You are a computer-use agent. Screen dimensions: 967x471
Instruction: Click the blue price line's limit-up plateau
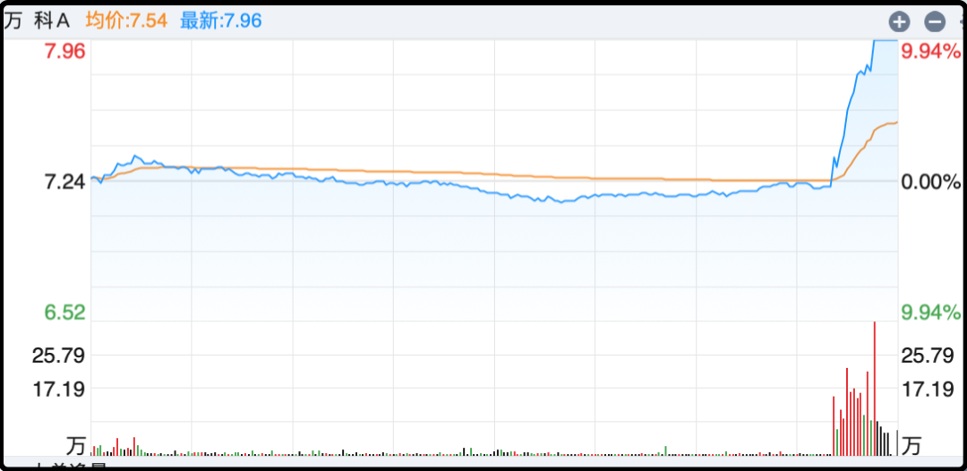coord(885,40)
